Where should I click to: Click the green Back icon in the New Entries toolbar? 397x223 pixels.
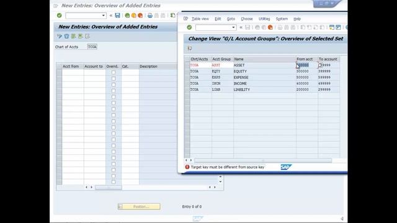point(127,15)
